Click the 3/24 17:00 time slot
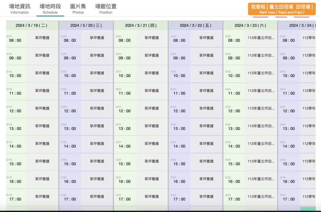Image resolution: width=321 pixels, height=212 pixels. tap(289, 197)
